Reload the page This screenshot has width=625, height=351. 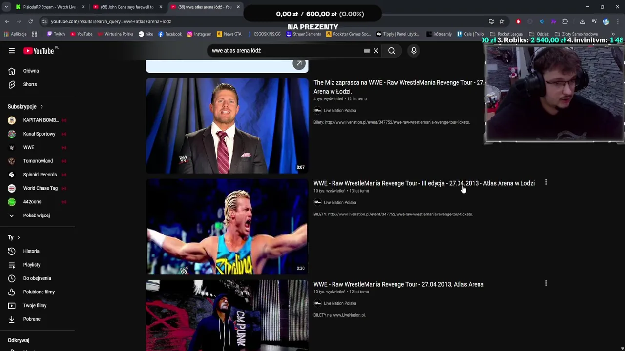tap(30, 21)
